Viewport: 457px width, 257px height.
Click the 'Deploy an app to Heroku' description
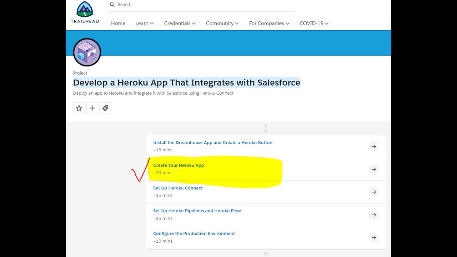(x=153, y=93)
